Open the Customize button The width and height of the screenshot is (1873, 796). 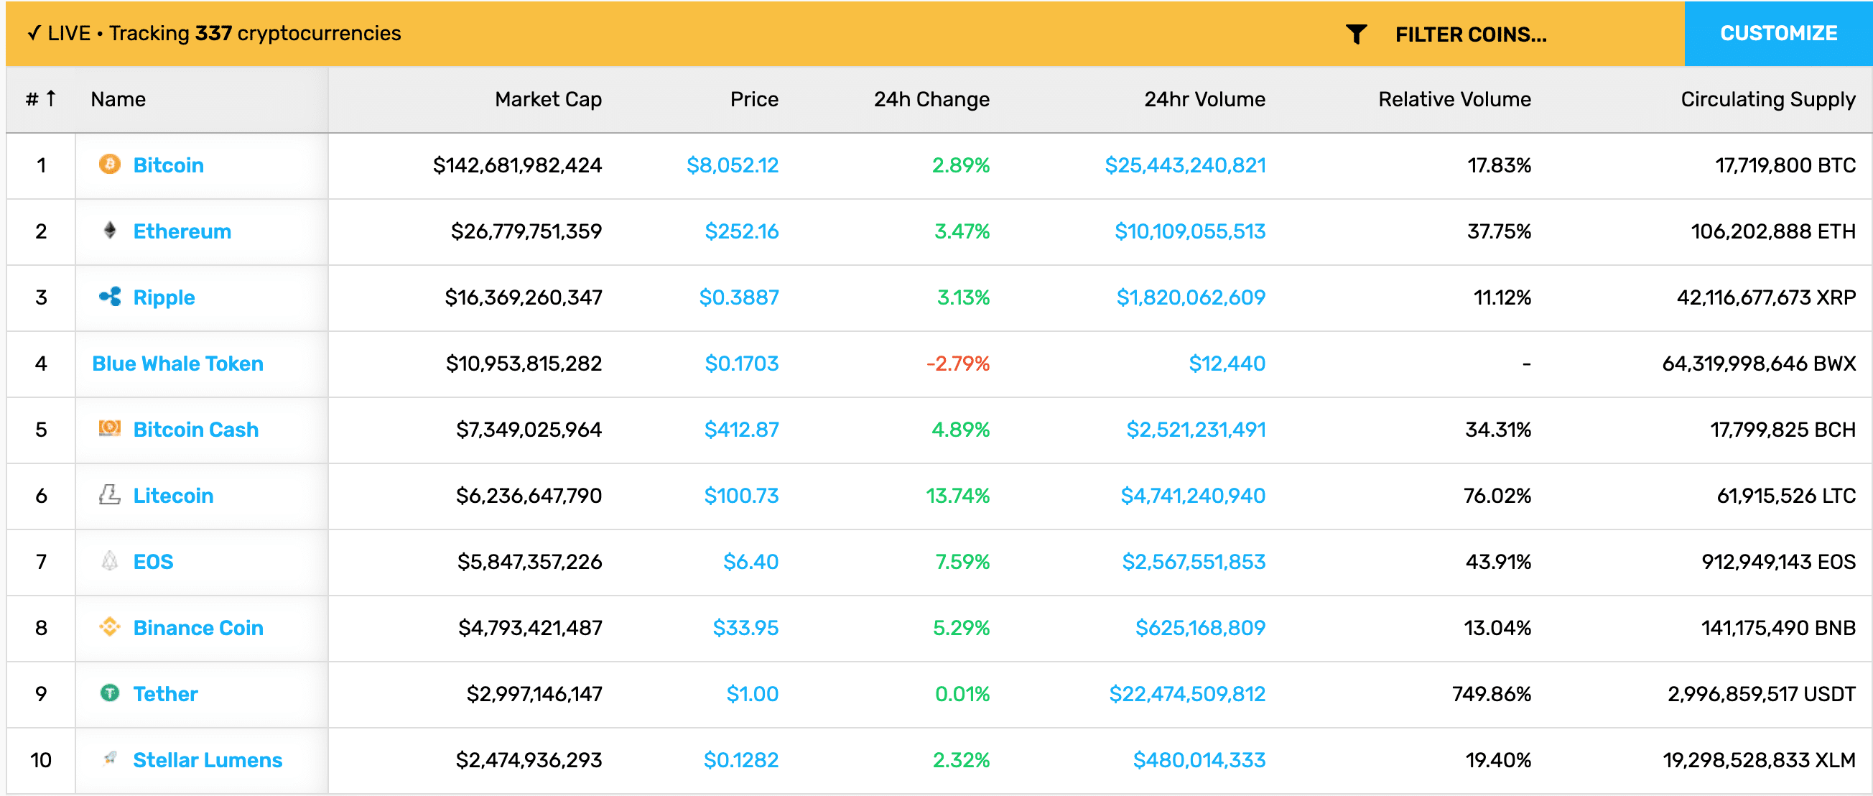(x=1778, y=34)
